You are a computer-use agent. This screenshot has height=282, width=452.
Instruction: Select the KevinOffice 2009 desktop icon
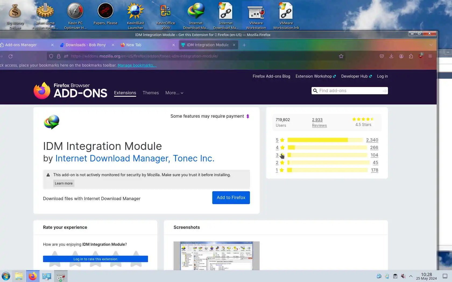(x=166, y=16)
